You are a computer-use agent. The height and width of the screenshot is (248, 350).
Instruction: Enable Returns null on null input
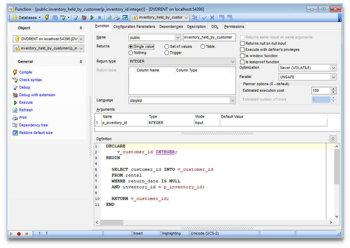coord(242,43)
